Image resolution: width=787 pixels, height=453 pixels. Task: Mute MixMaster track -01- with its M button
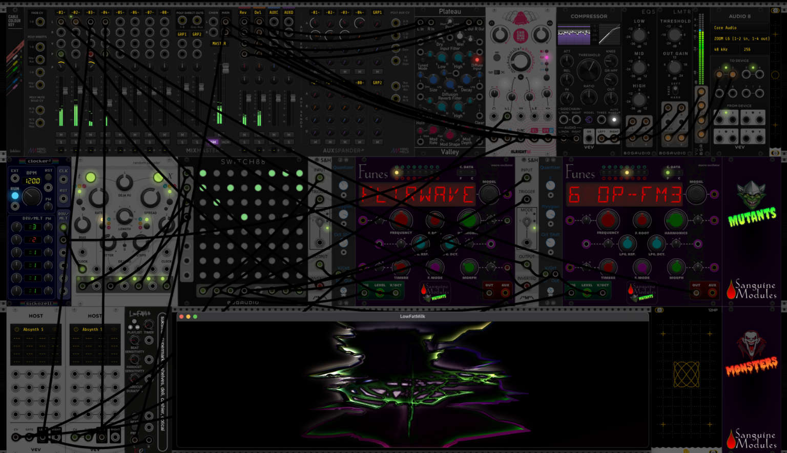click(x=61, y=135)
